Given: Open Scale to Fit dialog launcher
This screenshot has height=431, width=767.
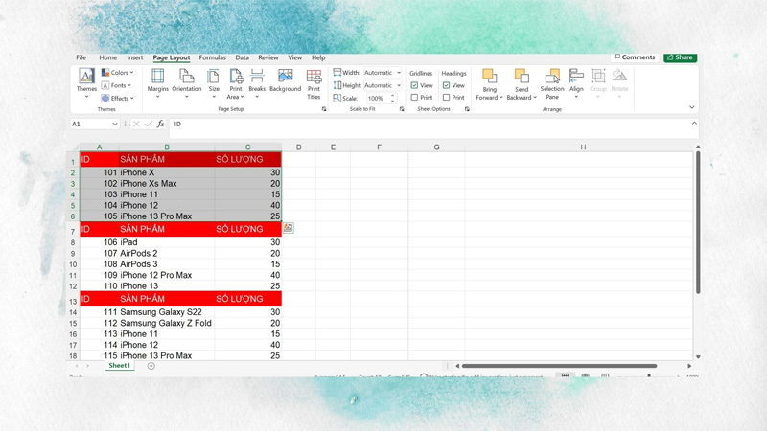Looking at the screenshot, I should coord(402,109).
